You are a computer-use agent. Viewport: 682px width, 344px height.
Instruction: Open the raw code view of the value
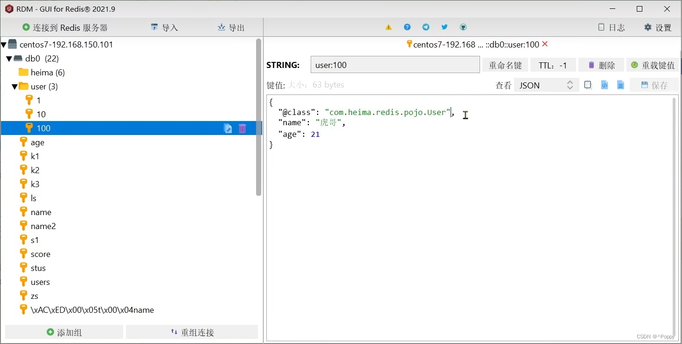(604, 85)
